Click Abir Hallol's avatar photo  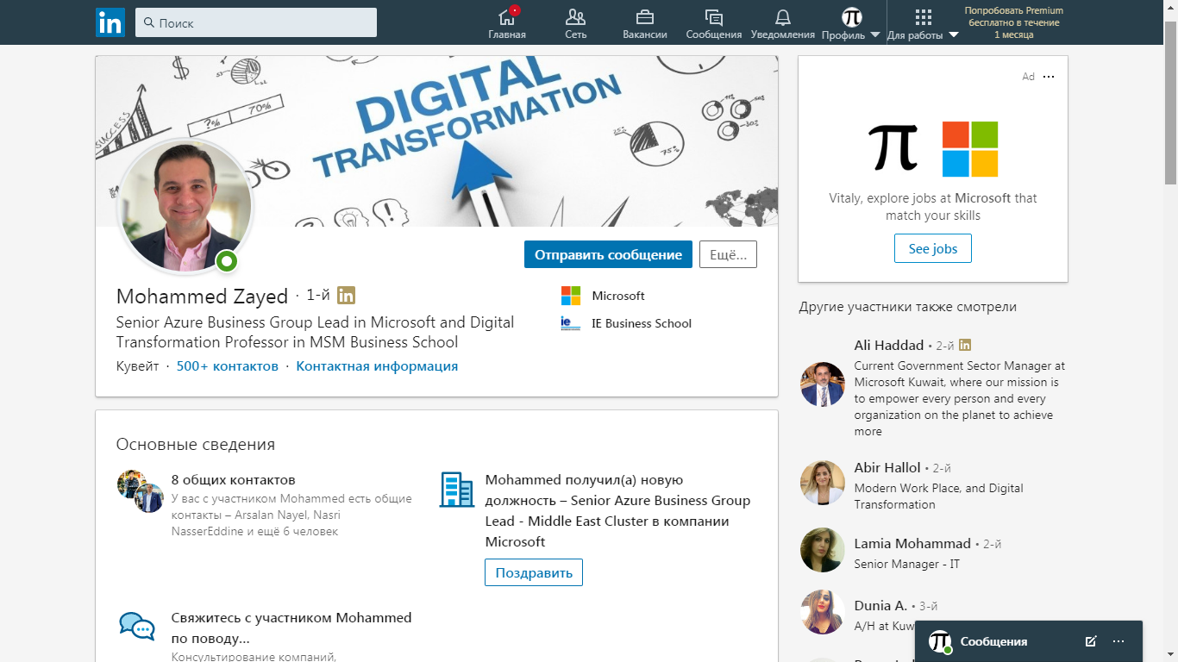(x=823, y=483)
